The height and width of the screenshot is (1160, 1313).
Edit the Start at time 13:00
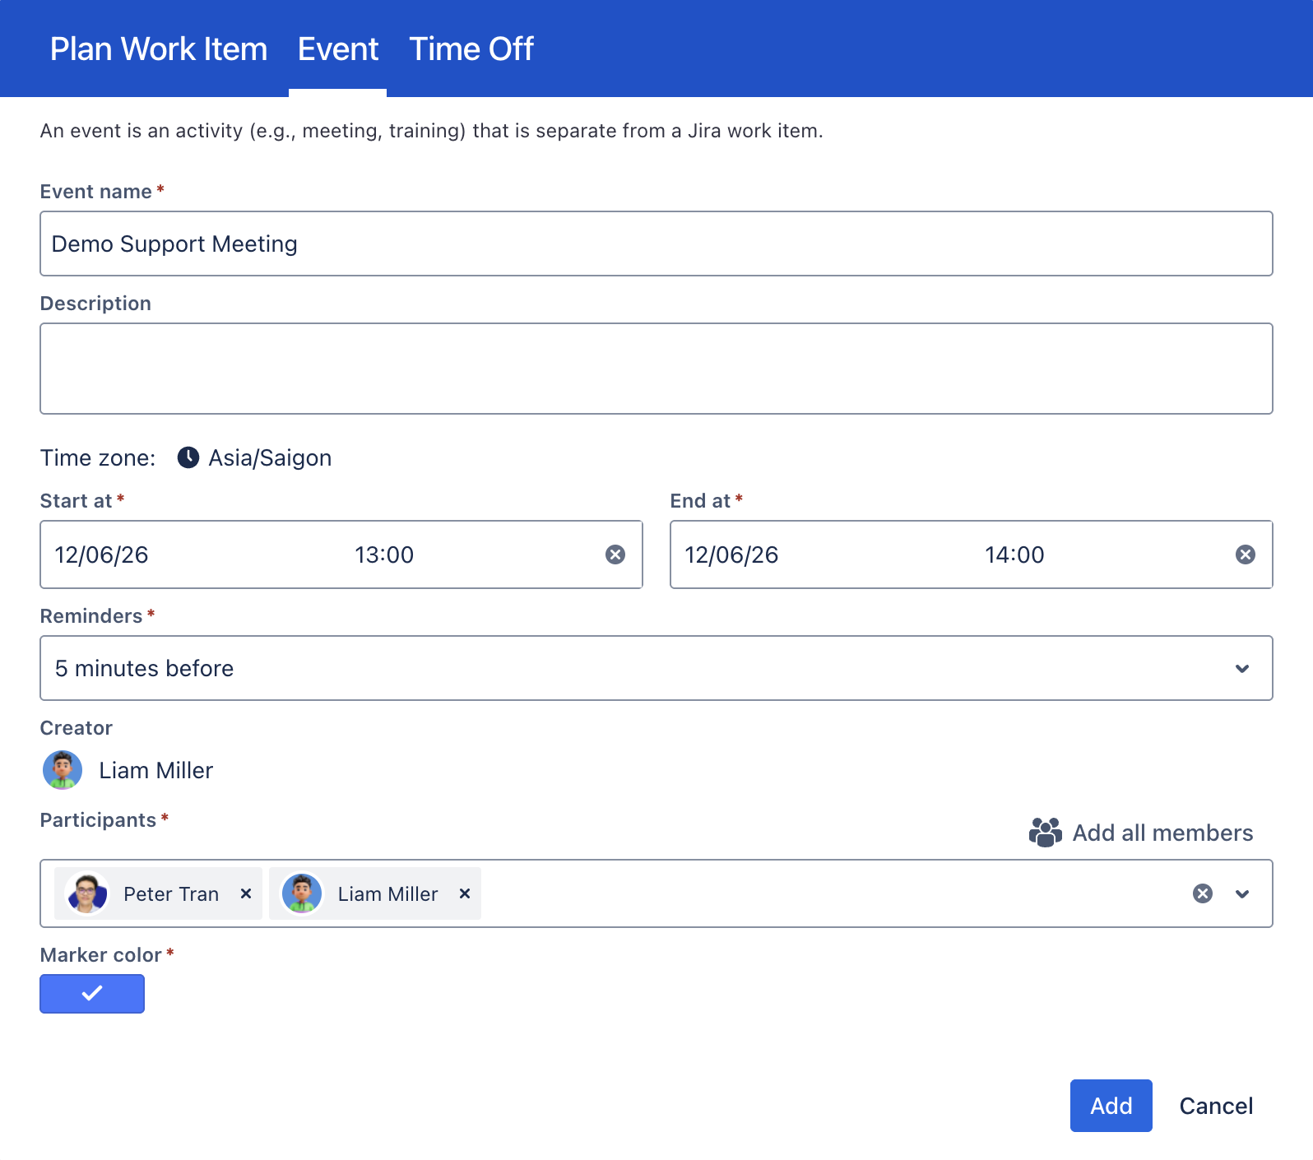coord(384,555)
